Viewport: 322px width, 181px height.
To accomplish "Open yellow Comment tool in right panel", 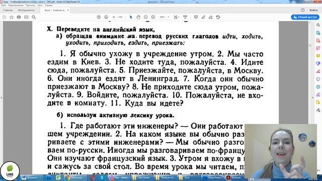I will tap(318, 56).
